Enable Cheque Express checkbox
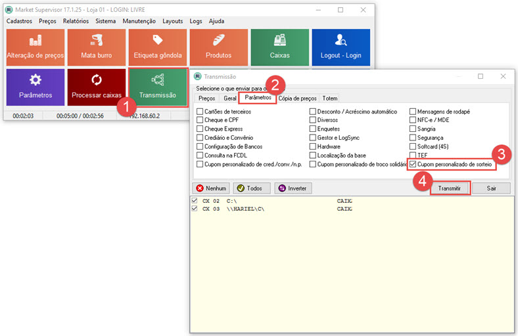The width and height of the screenshot is (518, 336). (200, 129)
